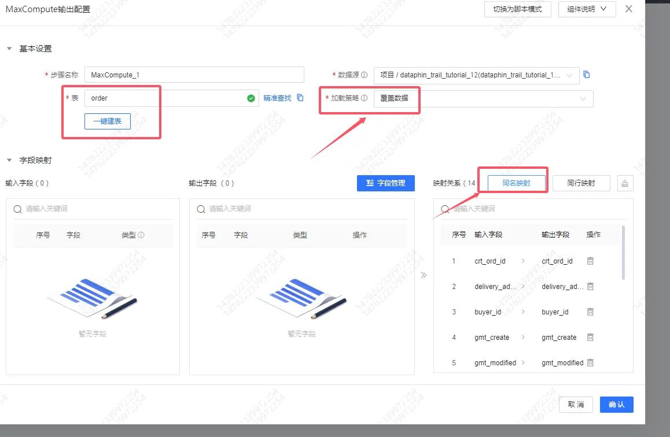Click the arrow in gmt_modified mapping row
The width and height of the screenshot is (670, 437).
pyautogui.click(x=523, y=363)
